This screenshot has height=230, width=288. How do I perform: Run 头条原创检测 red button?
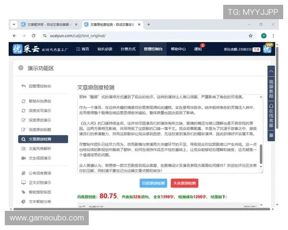coord(185,183)
